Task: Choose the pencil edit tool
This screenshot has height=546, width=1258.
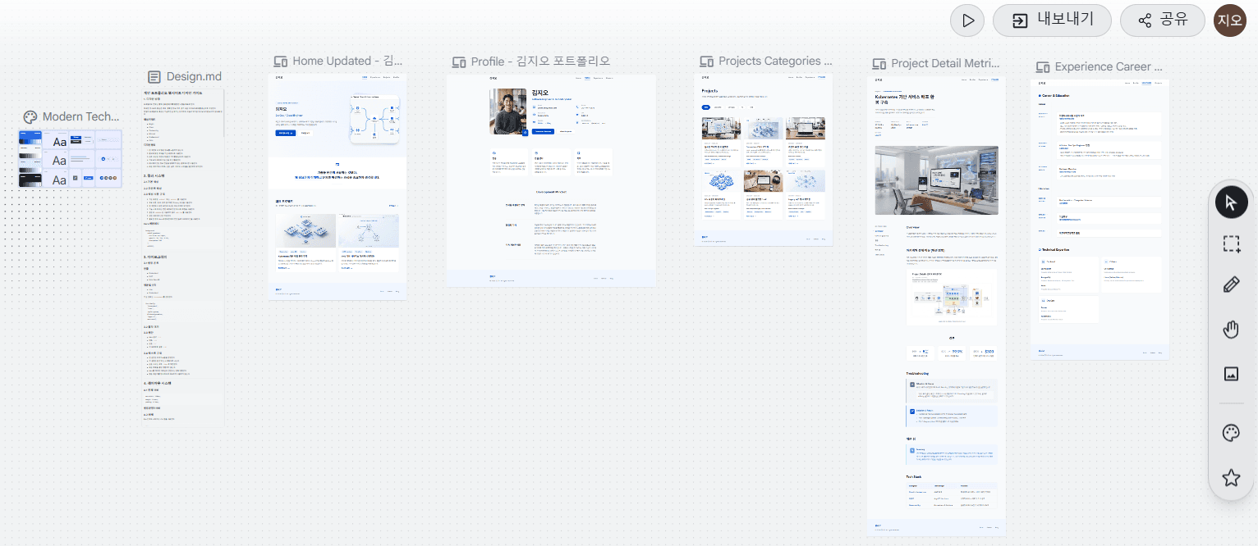Action: [x=1230, y=285]
